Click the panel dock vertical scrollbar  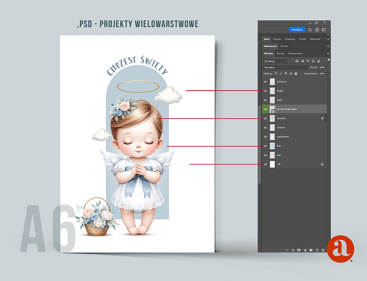[x=260, y=144]
